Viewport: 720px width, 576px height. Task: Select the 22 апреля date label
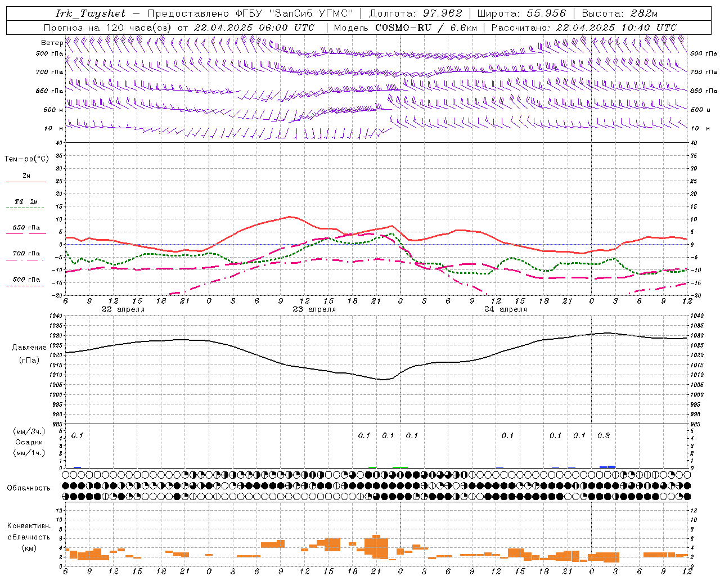click(123, 309)
